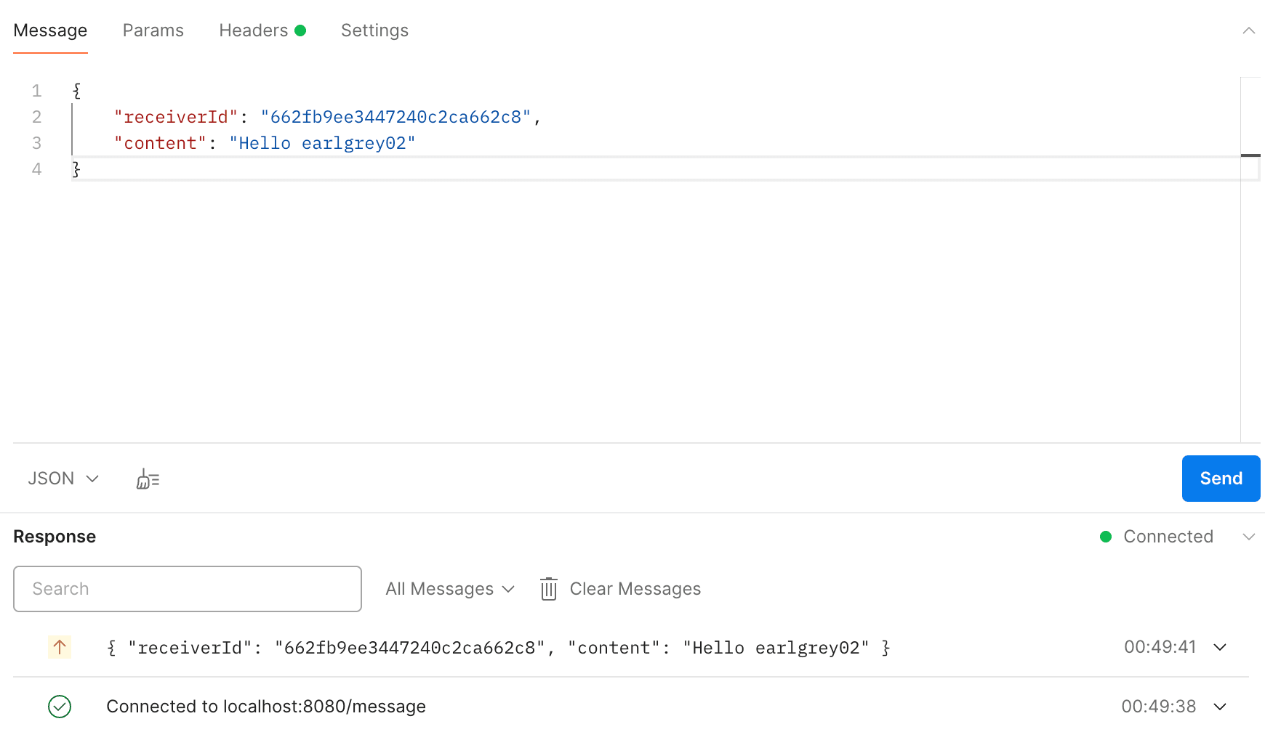1265x732 pixels.
Task: Click line number 1 in the editor
Action: coord(36,91)
